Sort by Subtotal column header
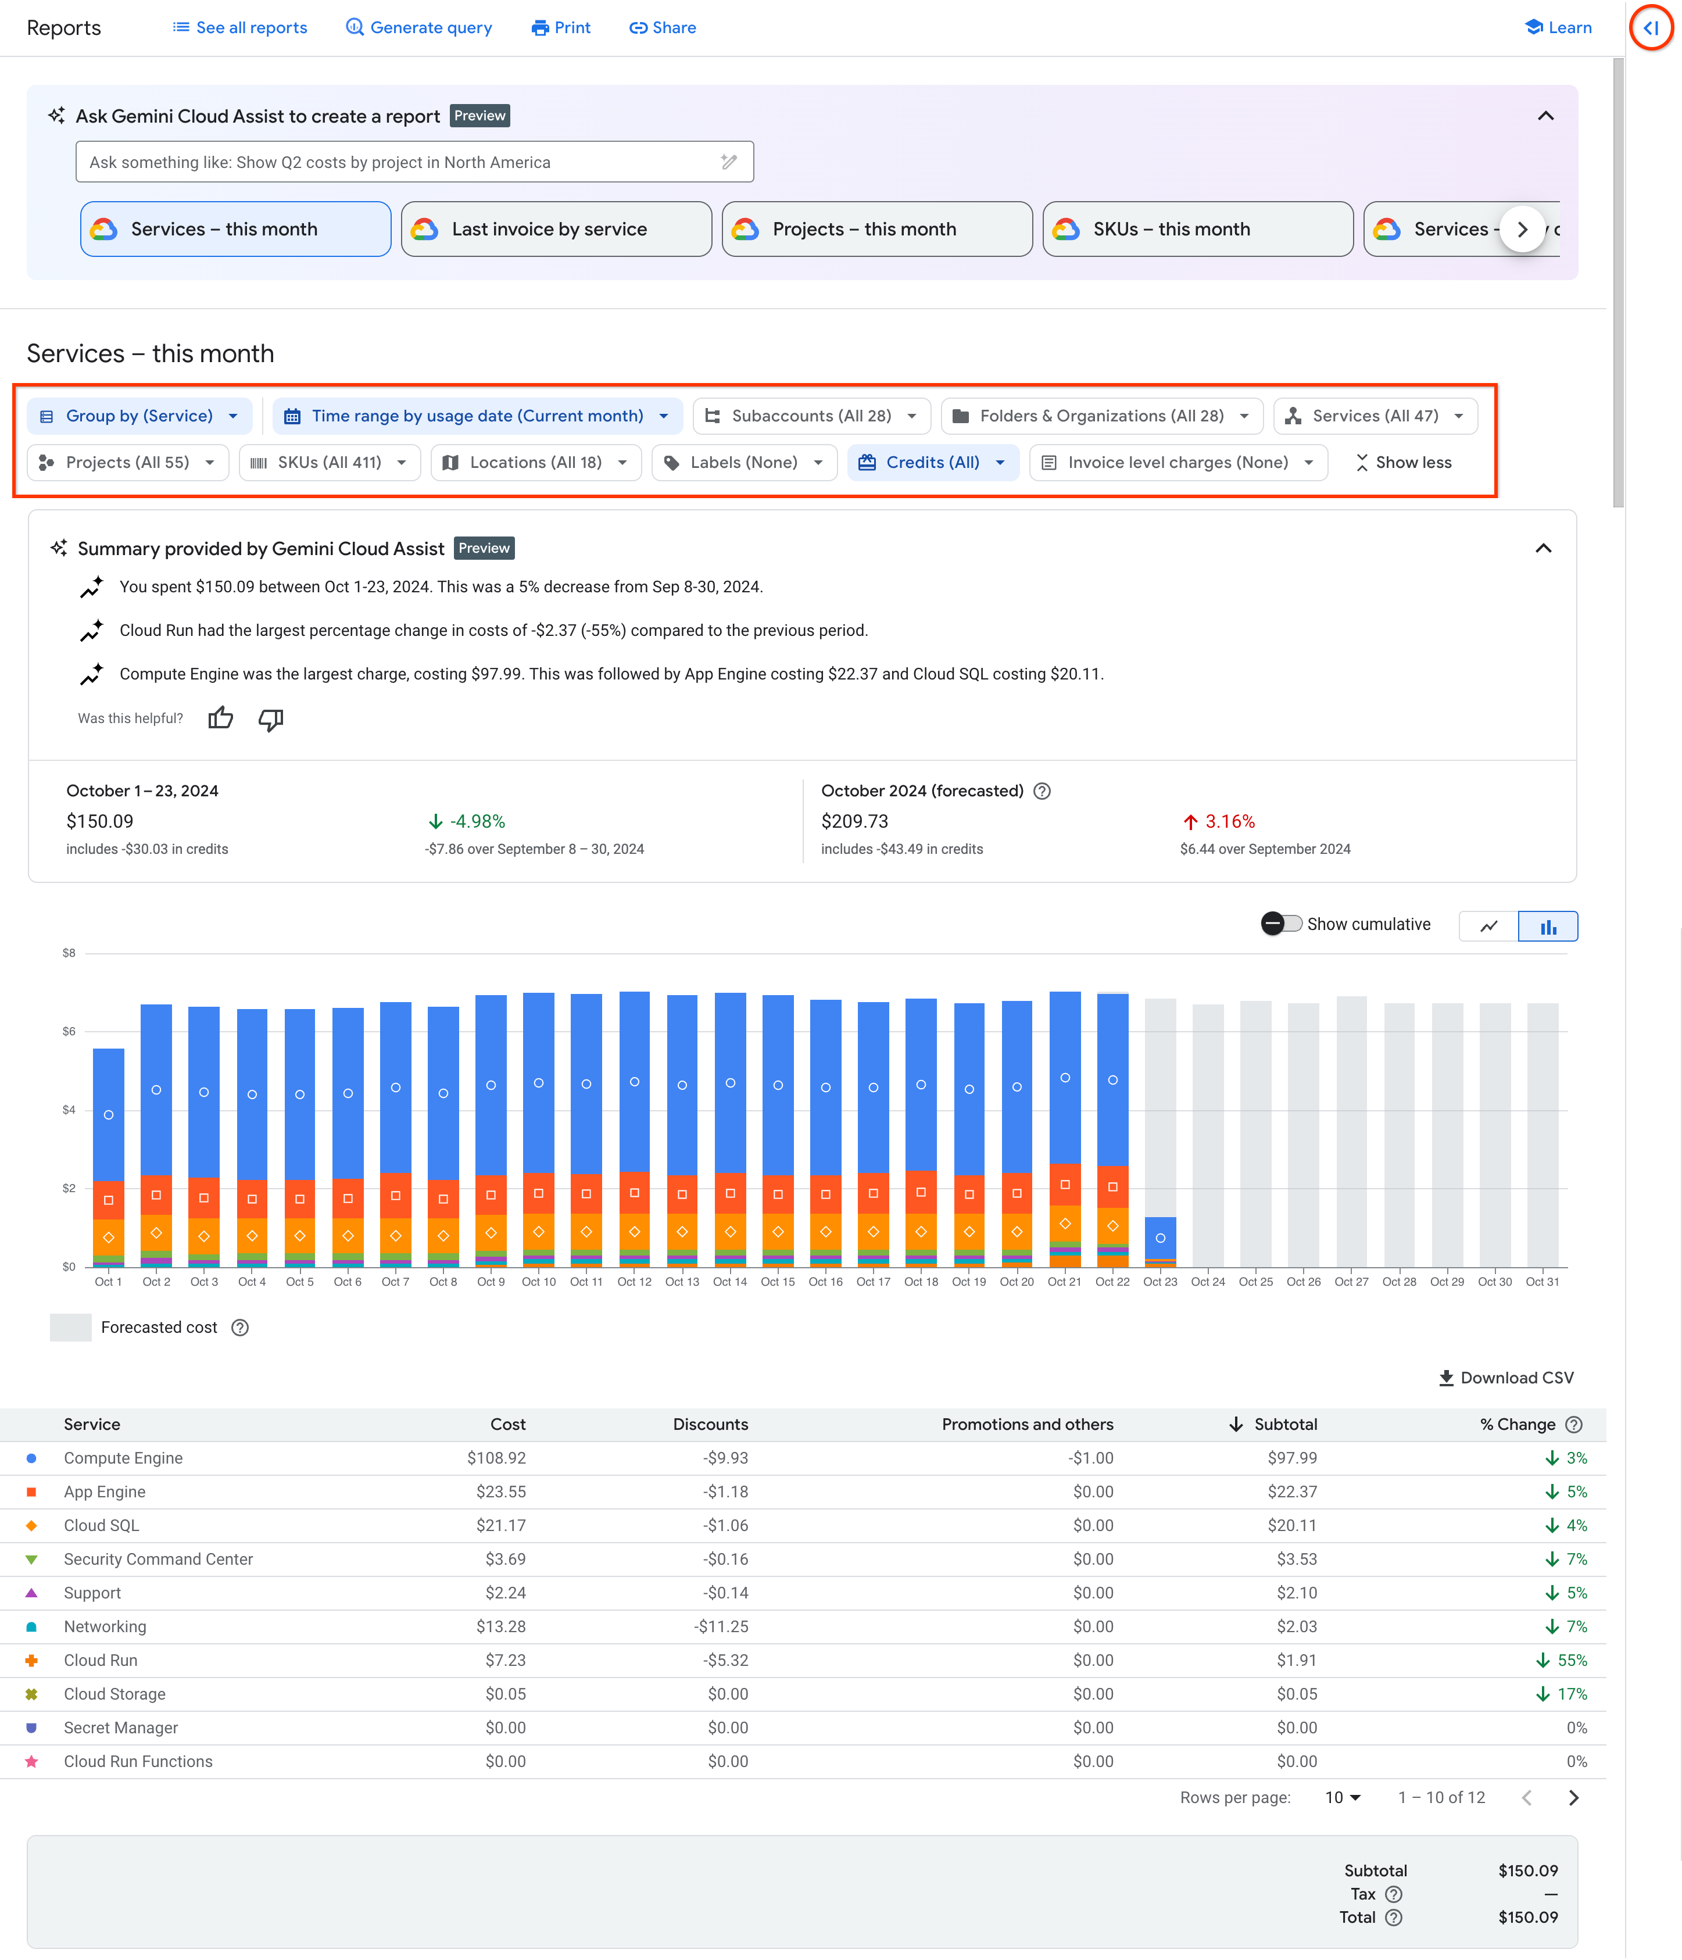The height and width of the screenshot is (1960, 1682). (x=1272, y=1423)
